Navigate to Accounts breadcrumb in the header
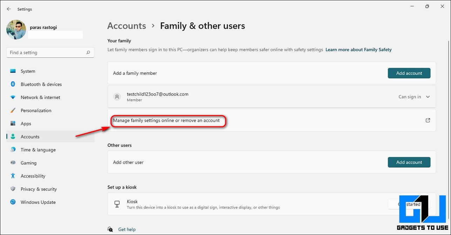This screenshot has width=451, height=235. click(127, 26)
